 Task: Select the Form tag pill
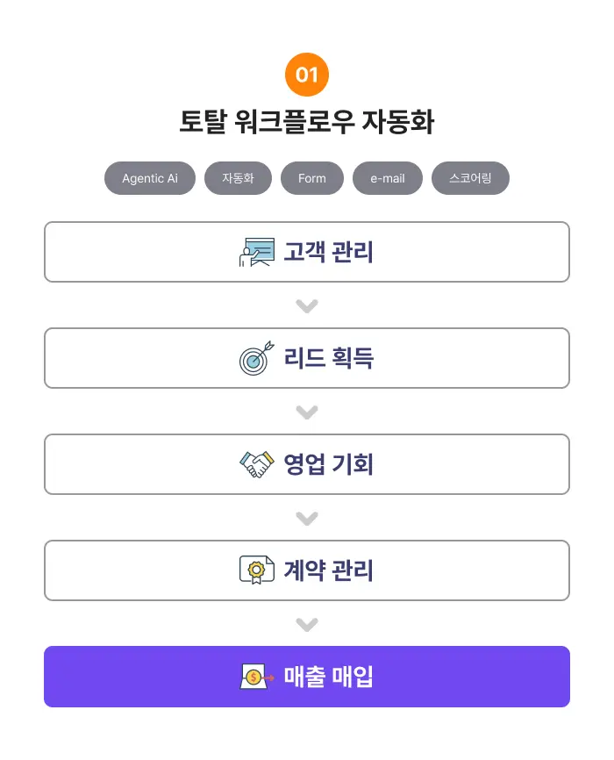click(312, 178)
